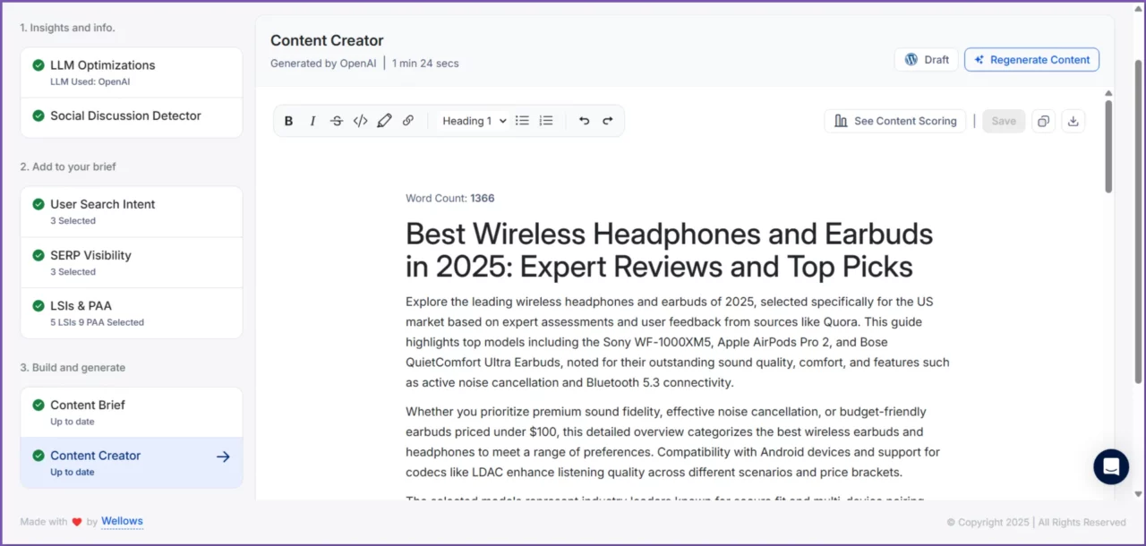This screenshot has height=546, width=1146.
Task: Toggle italic text formatting
Action: (312, 121)
